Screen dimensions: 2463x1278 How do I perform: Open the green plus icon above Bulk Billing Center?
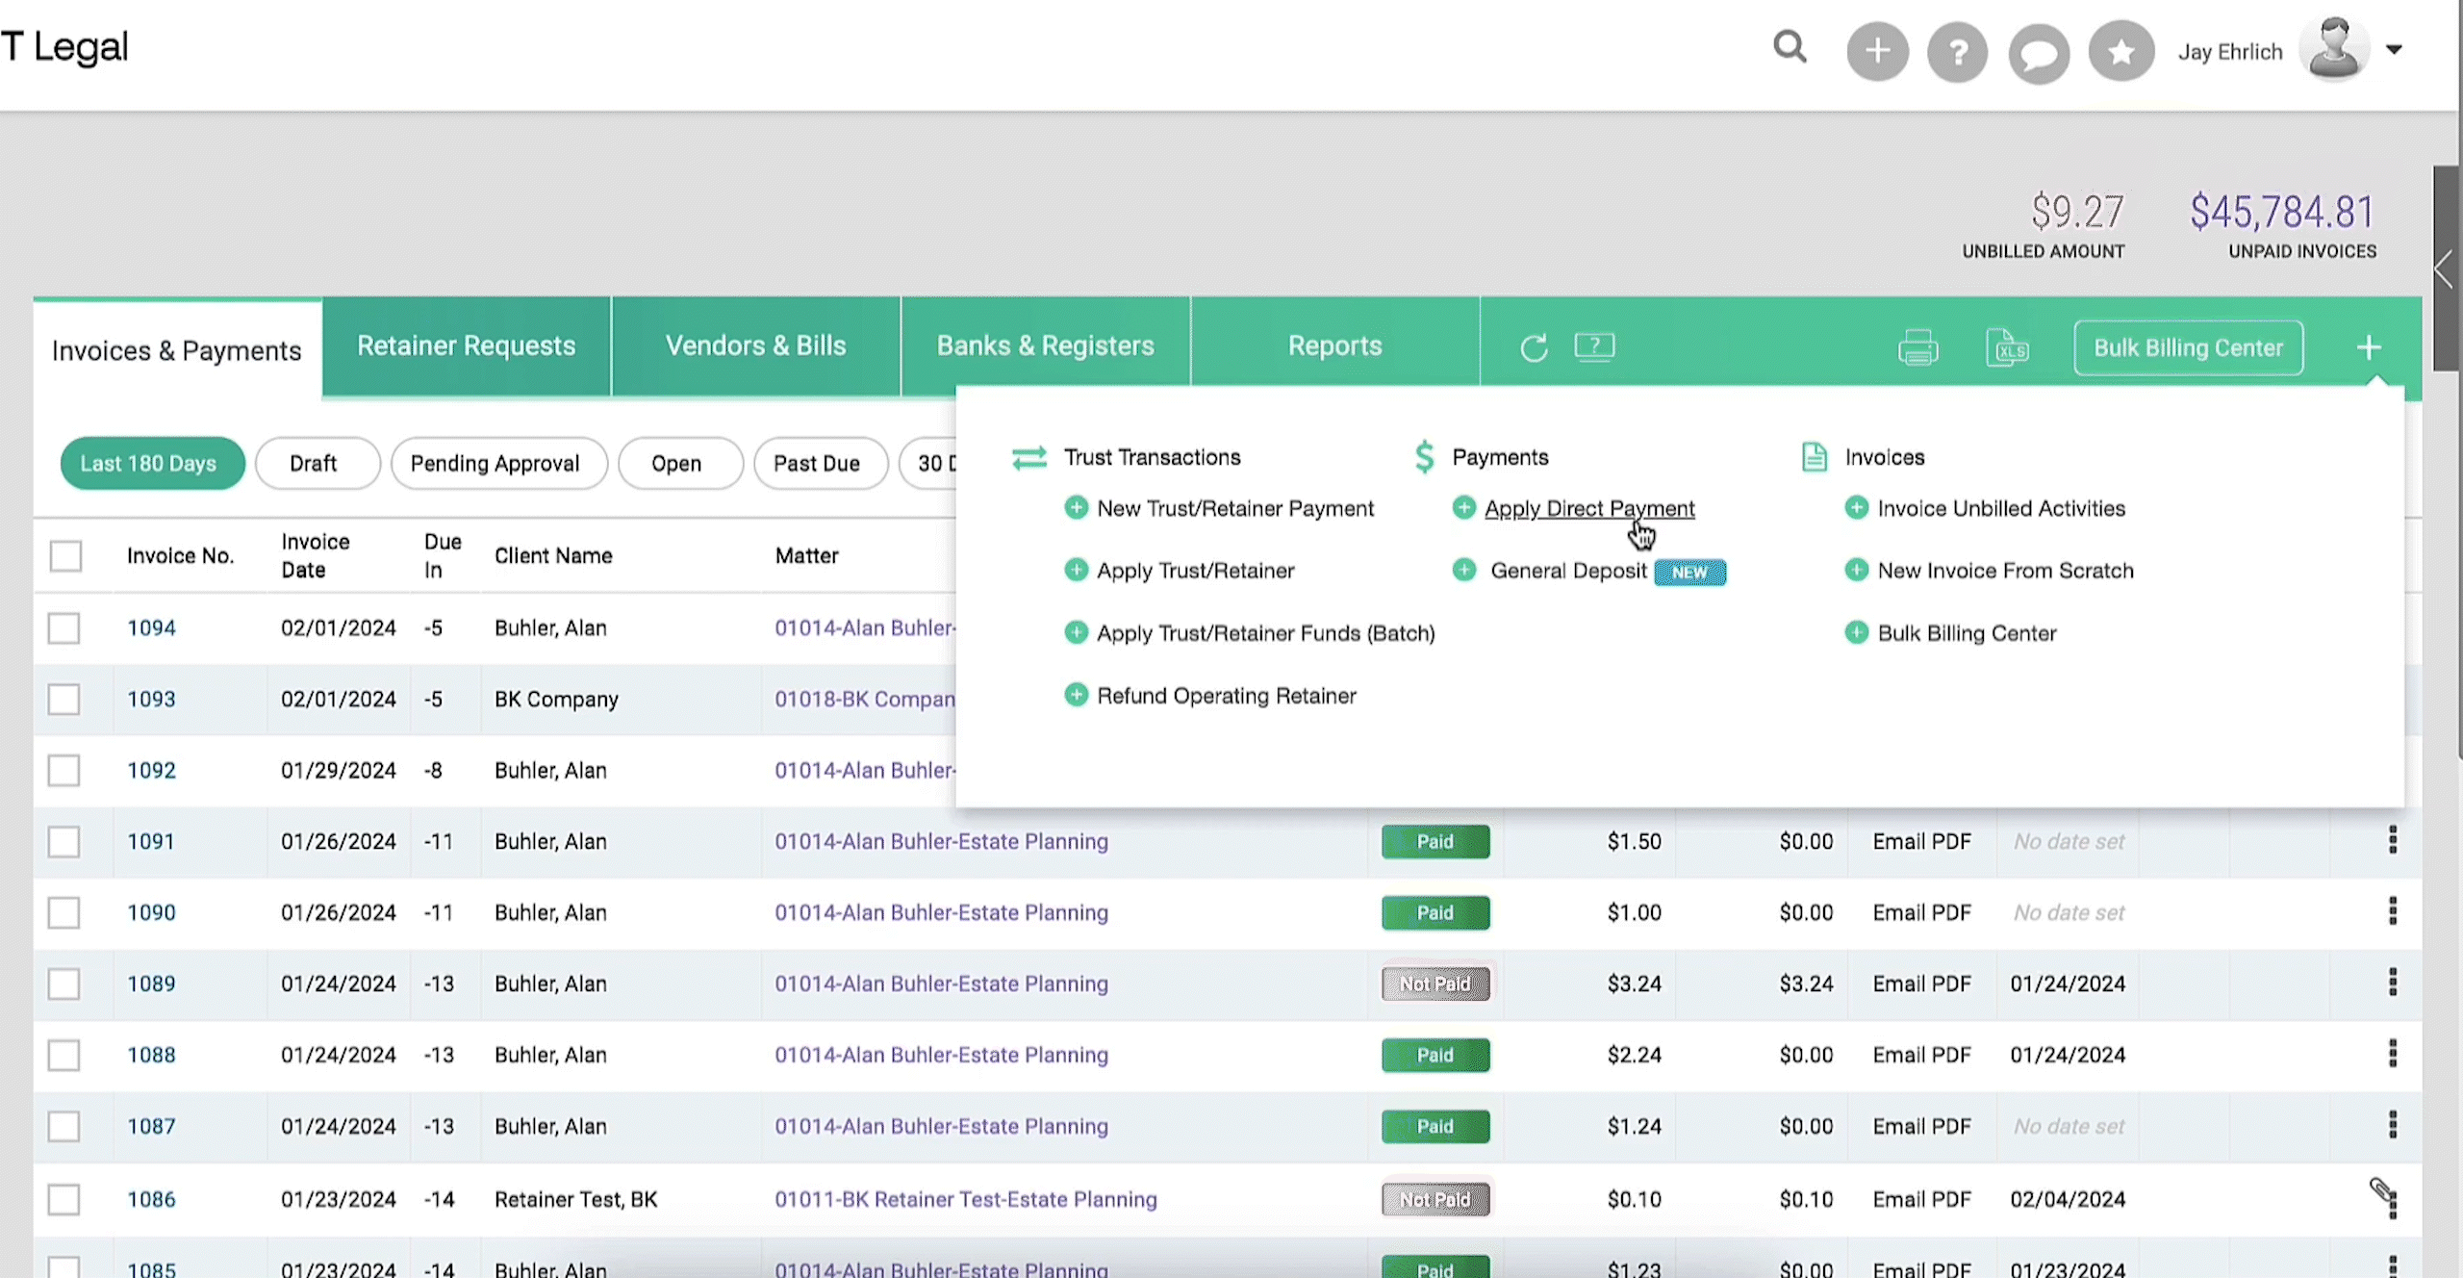[2370, 347]
